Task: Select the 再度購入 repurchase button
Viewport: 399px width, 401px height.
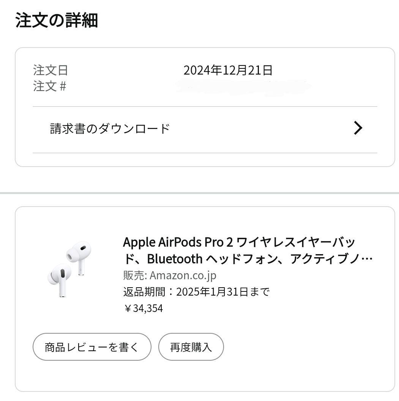Action: click(x=191, y=347)
